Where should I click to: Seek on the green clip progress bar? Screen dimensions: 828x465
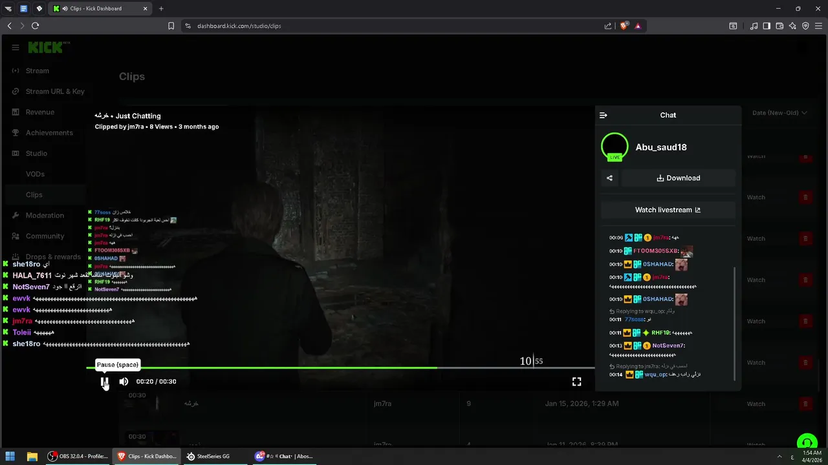click(340, 368)
